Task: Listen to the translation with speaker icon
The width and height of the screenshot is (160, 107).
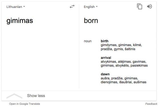Action: tap(149, 7)
